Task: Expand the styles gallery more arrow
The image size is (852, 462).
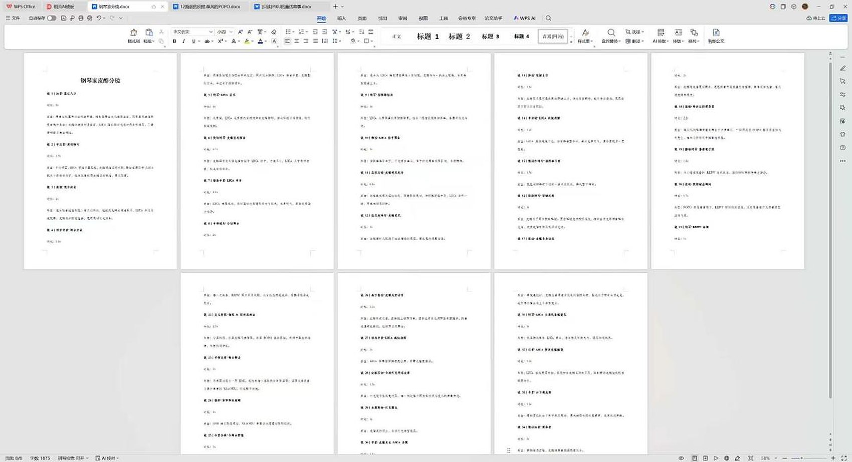Action: click(571, 42)
